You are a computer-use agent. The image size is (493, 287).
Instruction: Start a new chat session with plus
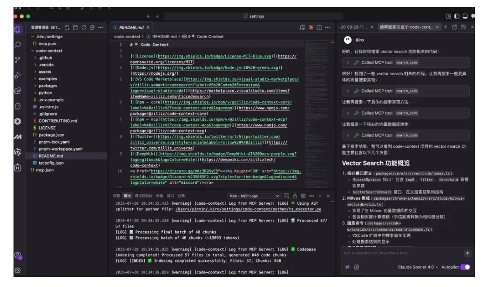coord(446,27)
